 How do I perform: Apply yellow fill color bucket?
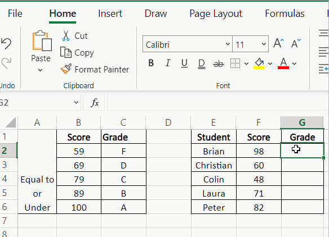[259, 63]
